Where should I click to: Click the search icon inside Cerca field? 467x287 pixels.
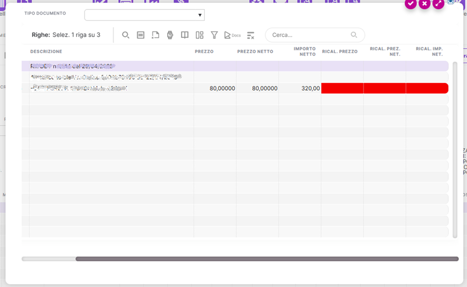click(354, 35)
